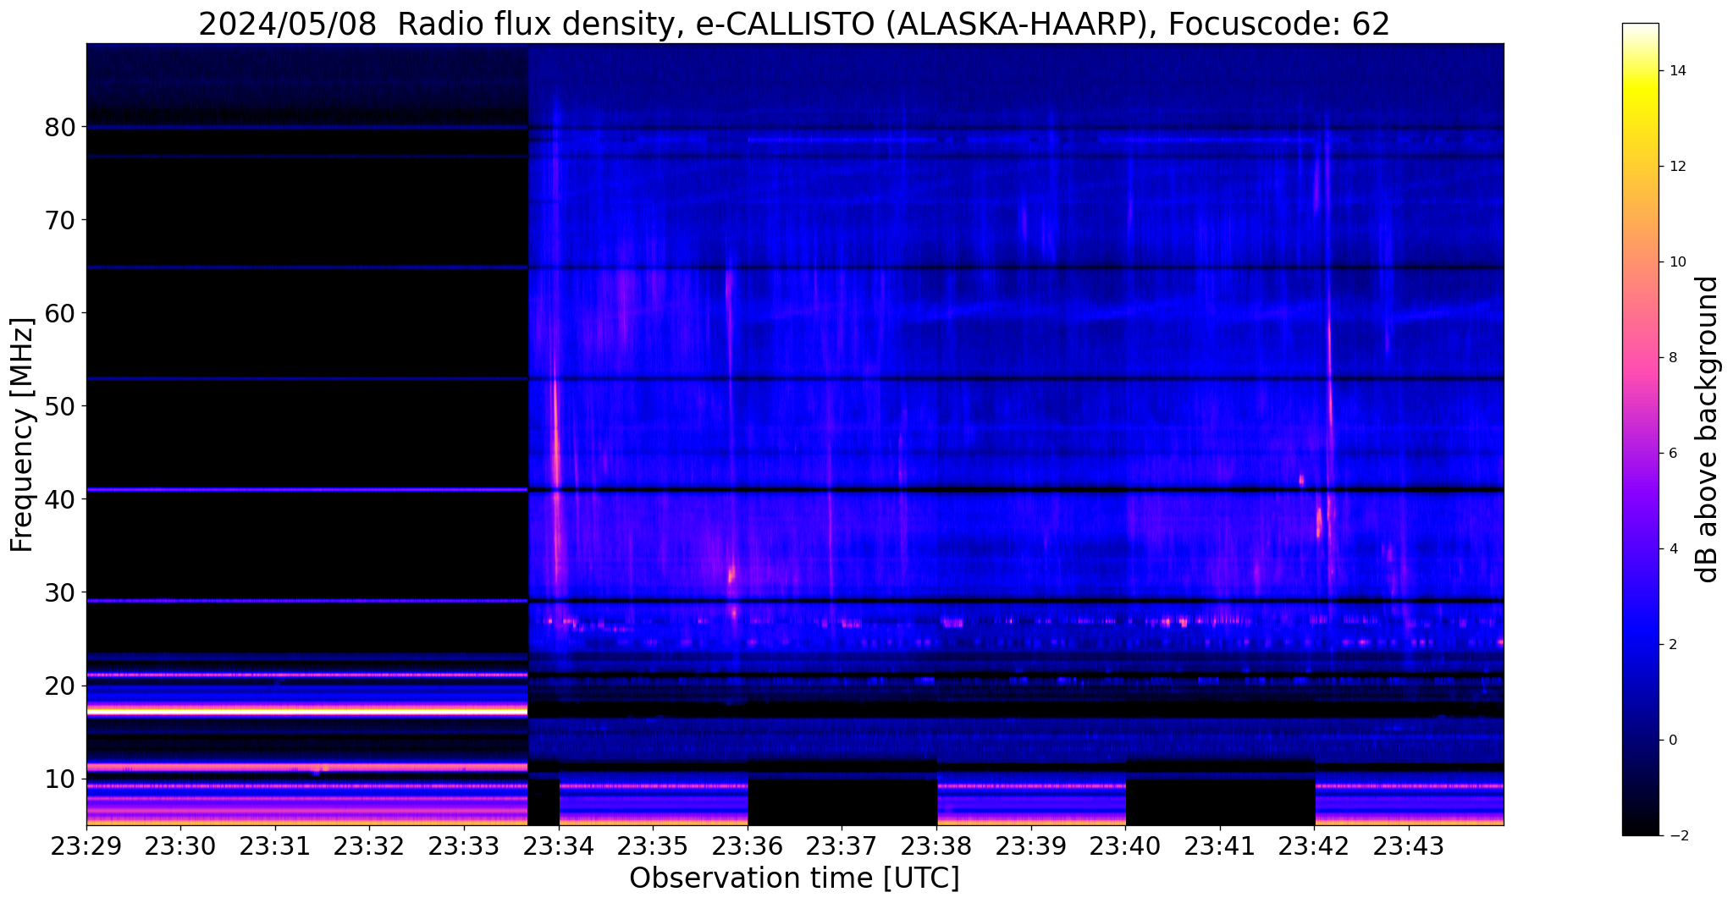Click the 70 MHz frequency tick label

60,220
